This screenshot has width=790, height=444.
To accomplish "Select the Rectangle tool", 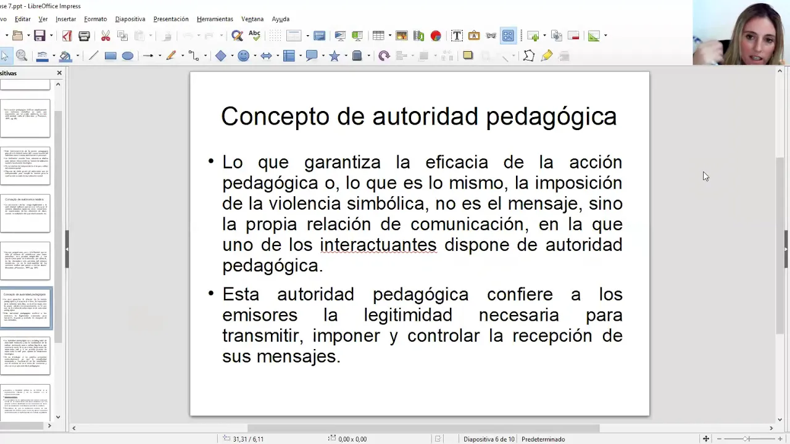I will click(110, 56).
